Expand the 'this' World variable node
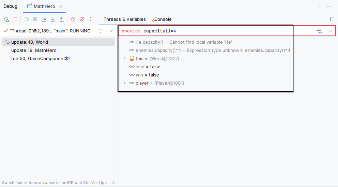 (125, 59)
